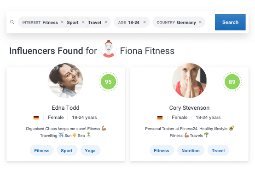Select Cory Stevenson's Nutrition tag
The height and width of the screenshot is (172, 255).
pyautogui.click(x=191, y=150)
